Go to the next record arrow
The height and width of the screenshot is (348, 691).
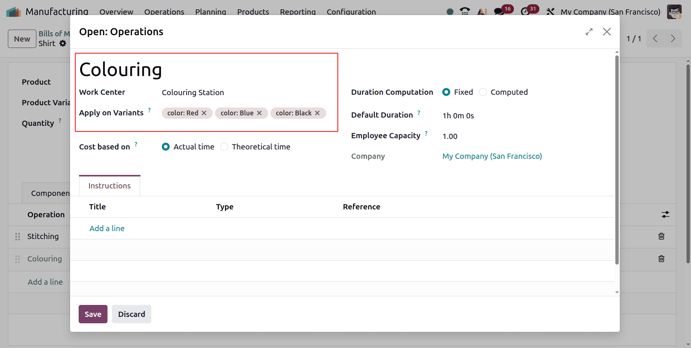(673, 39)
